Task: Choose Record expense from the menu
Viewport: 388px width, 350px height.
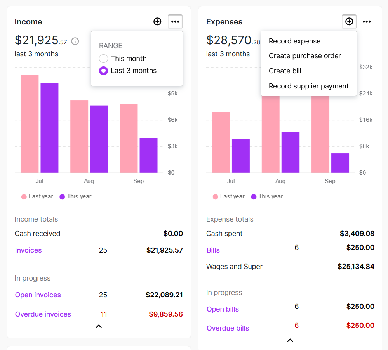Action: pyautogui.click(x=294, y=41)
